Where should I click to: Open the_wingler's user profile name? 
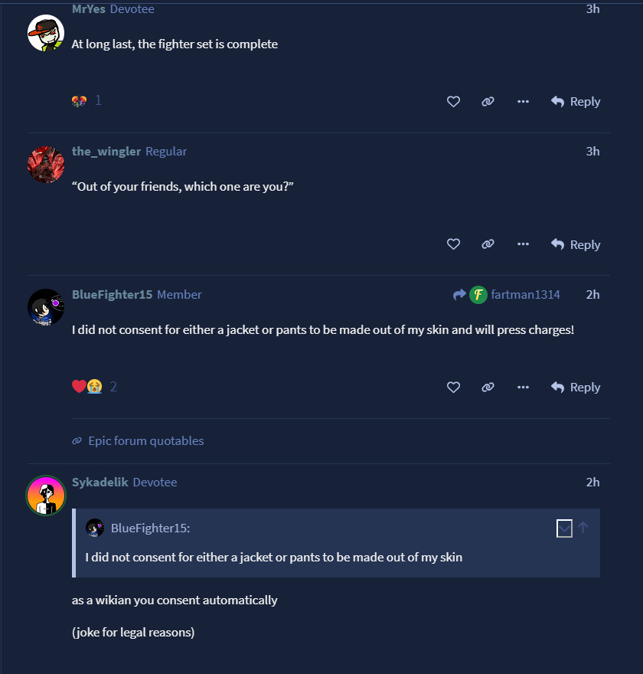(106, 151)
